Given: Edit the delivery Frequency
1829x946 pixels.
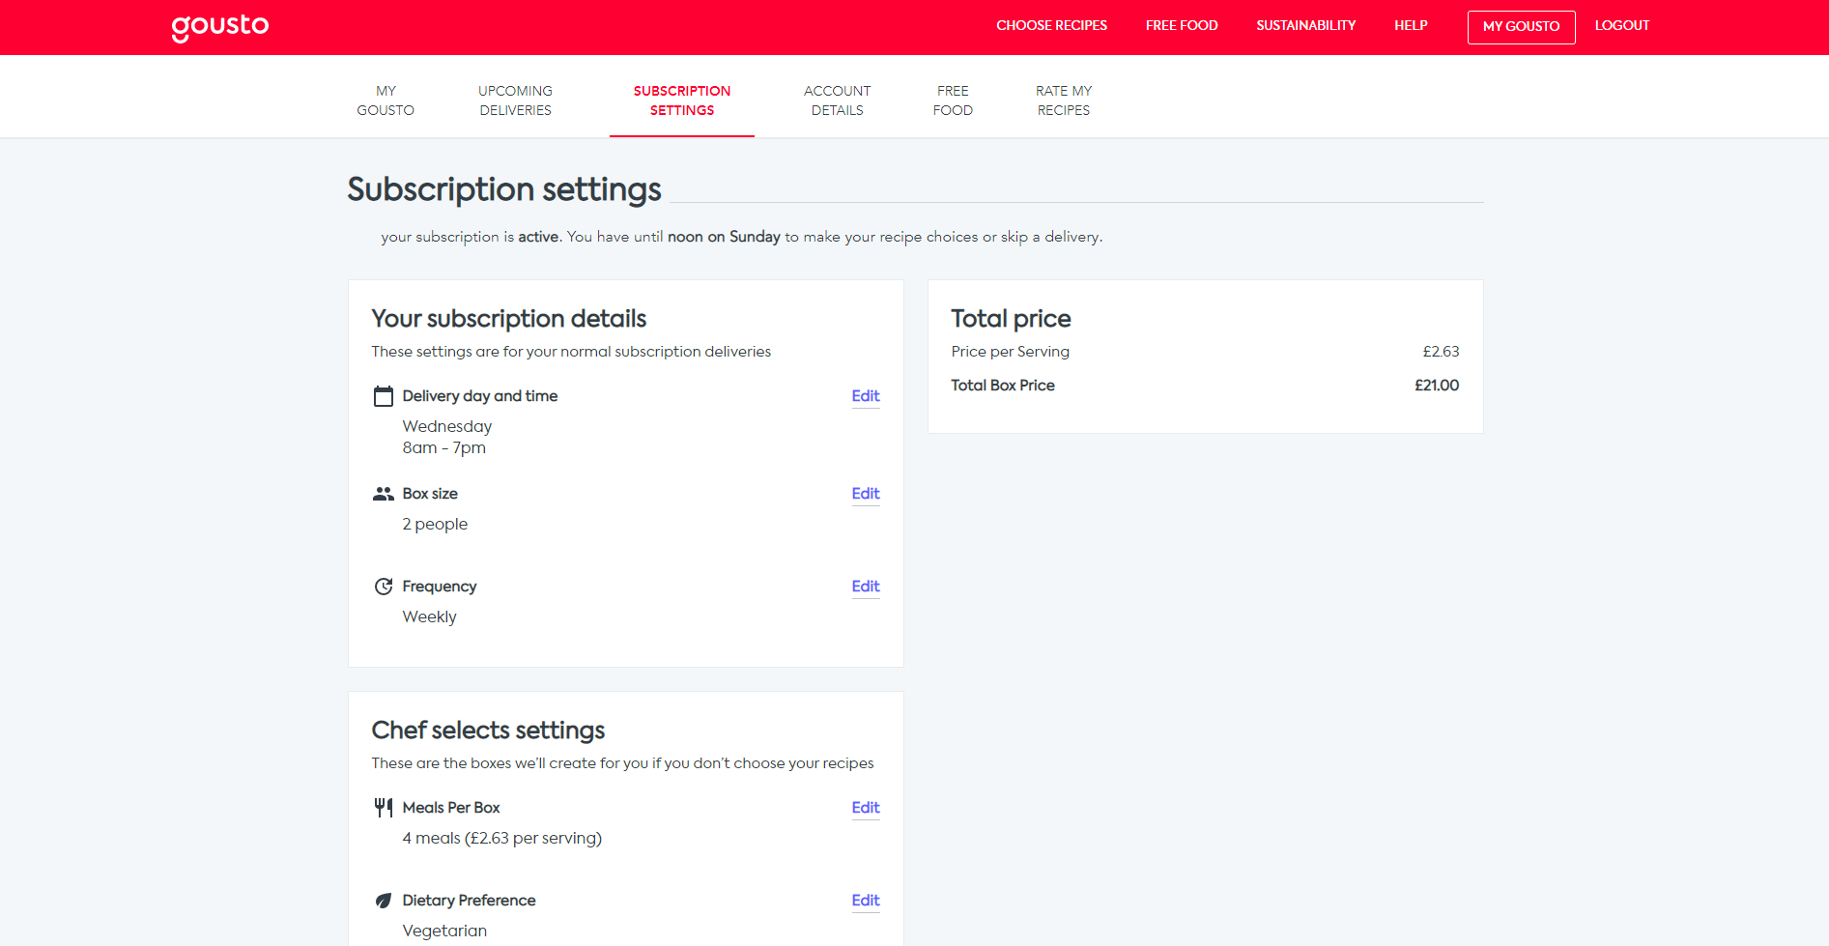Looking at the screenshot, I should [x=866, y=587].
